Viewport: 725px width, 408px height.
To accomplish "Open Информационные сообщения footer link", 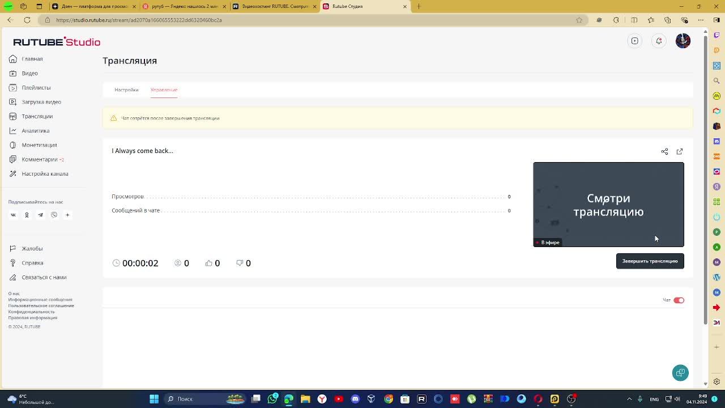I will (40, 300).
